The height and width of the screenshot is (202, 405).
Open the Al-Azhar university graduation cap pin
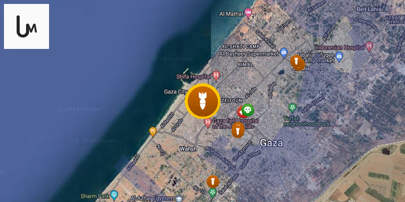(x=179, y=198)
